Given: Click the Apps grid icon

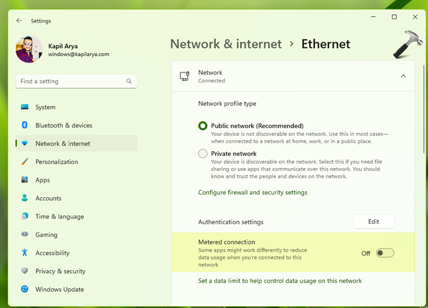Looking at the screenshot, I should (25, 180).
